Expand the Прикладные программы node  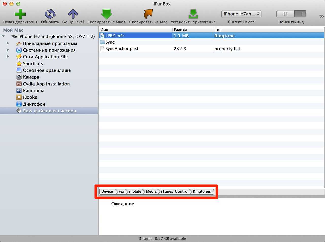[x=8, y=43]
